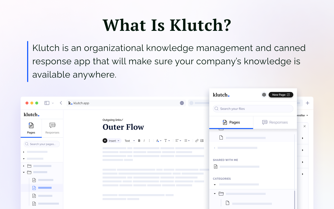Open the overflow menu via the three-dot icon
The width and height of the screenshot is (334, 209).
(149, 141)
